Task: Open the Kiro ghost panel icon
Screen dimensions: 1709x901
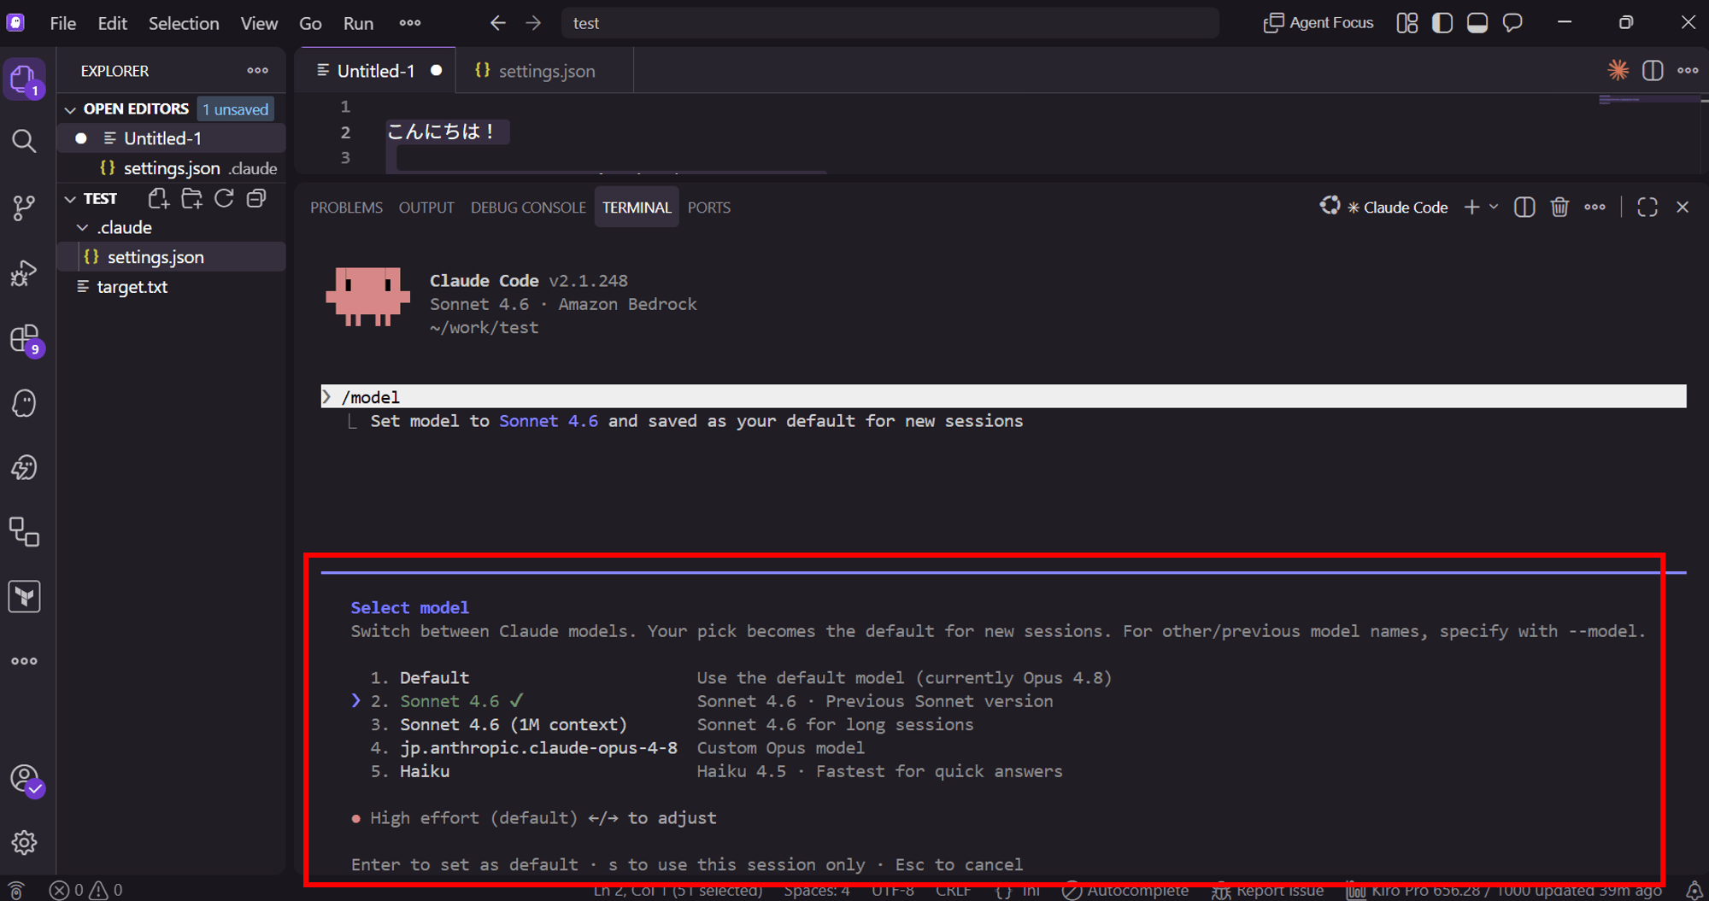Action: click(25, 403)
